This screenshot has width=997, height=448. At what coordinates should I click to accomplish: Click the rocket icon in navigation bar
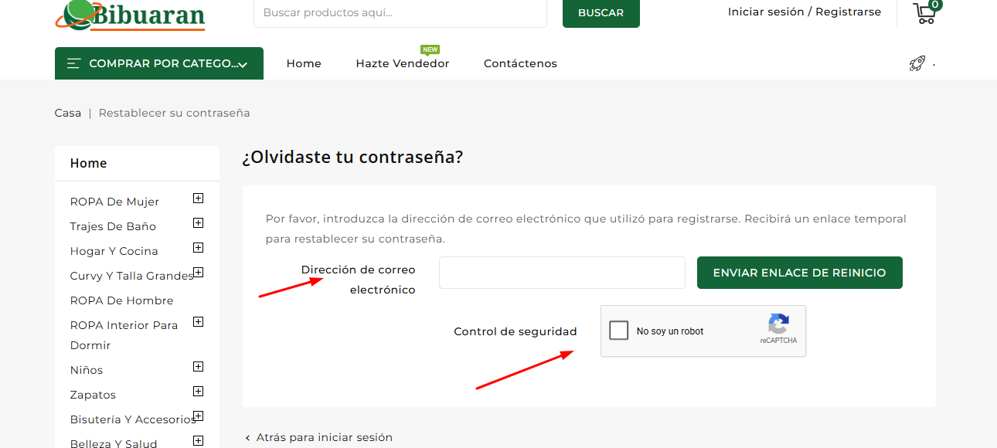[x=917, y=63]
